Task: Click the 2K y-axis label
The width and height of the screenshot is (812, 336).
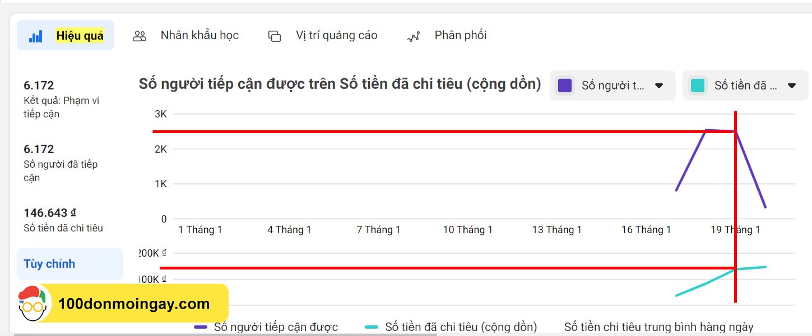Action: (x=161, y=149)
